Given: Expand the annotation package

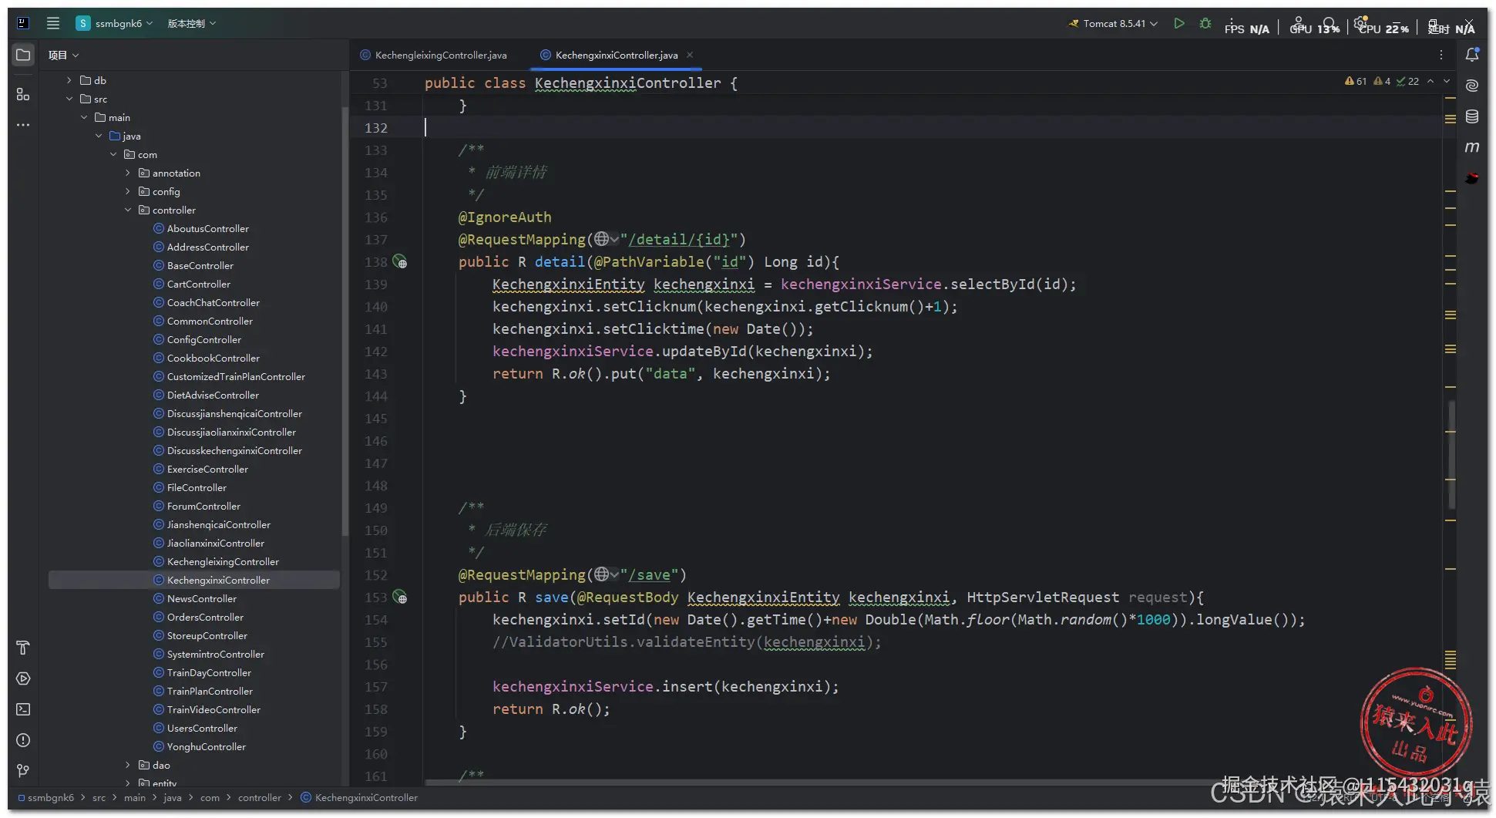Looking at the screenshot, I should point(128,173).
